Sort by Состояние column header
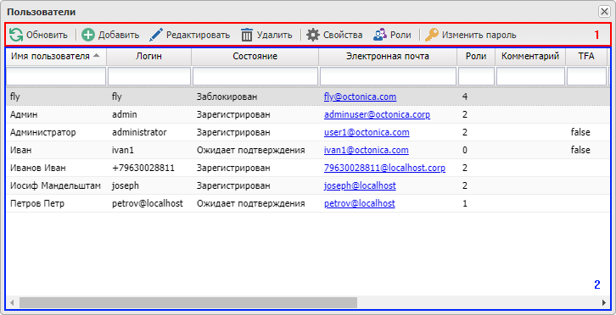 255,57
